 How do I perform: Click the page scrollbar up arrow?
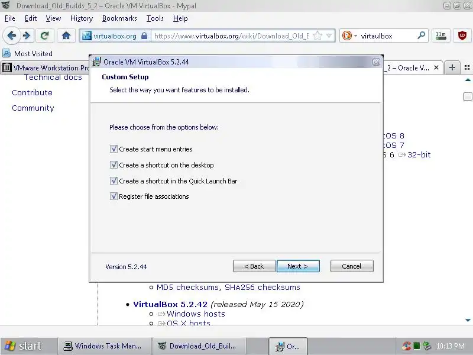pos(468,80)
